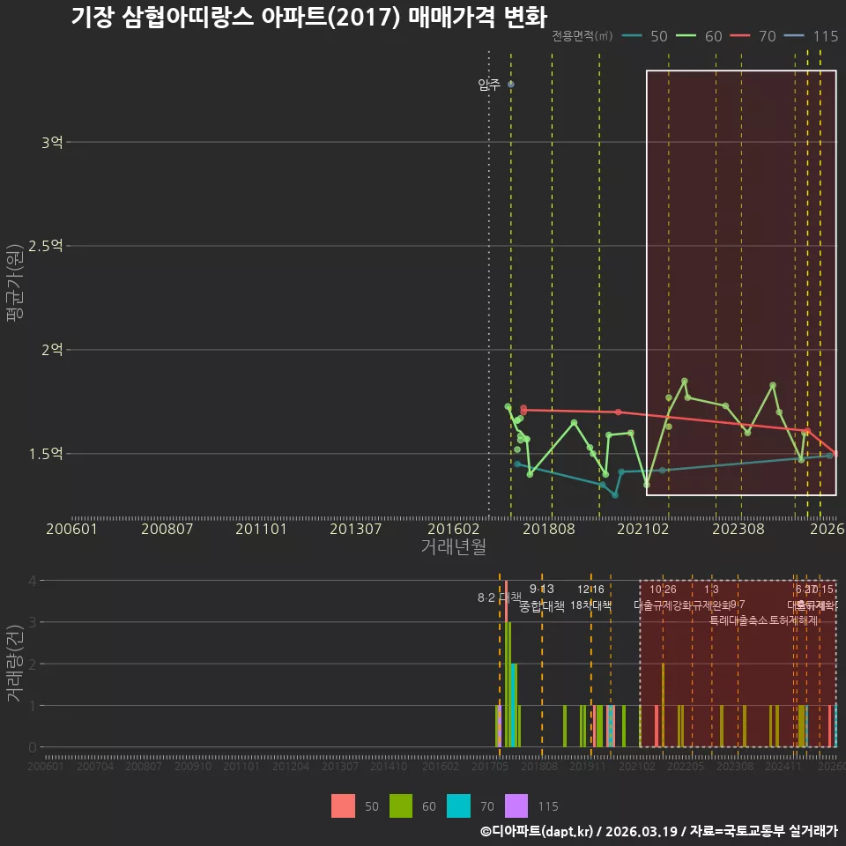Click the '특례대출축소' annotation text

tap(738, 620)
